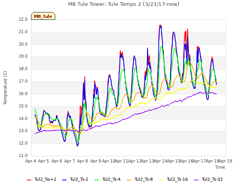Click the 11.0 y-axis tick label
This screenshot has width=249, height=187.
pos(23,156)
